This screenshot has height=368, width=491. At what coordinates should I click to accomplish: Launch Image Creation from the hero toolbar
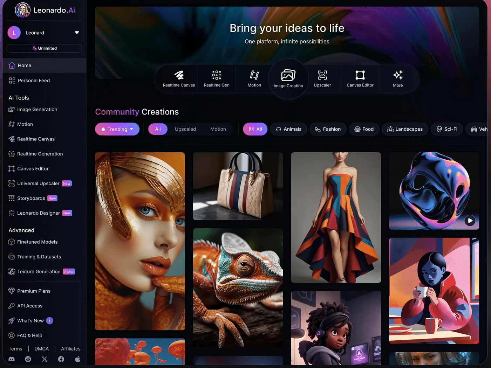click(288, 79)
